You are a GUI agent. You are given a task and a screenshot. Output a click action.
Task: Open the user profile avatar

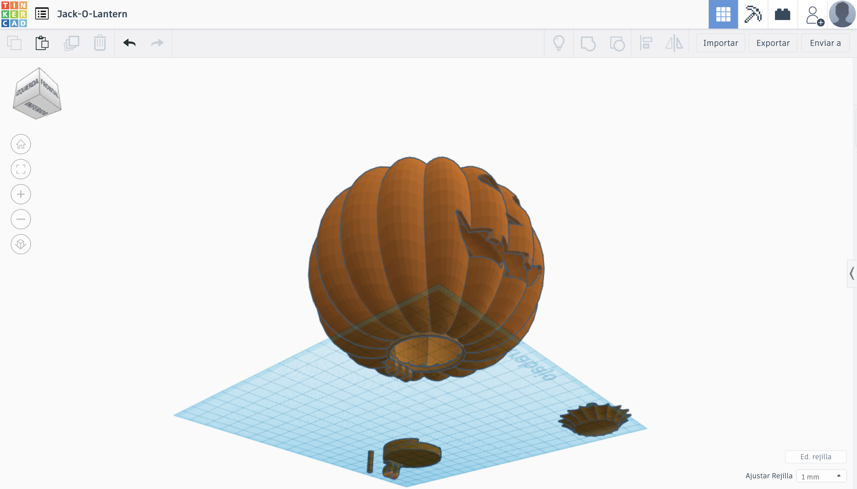842,14
